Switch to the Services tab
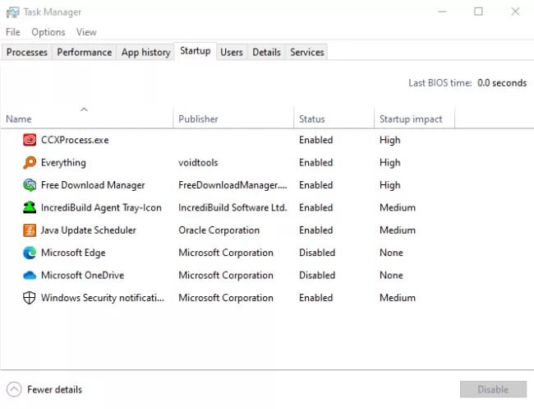The height and width of the screenshot is (409, 534). coord(307,52)
